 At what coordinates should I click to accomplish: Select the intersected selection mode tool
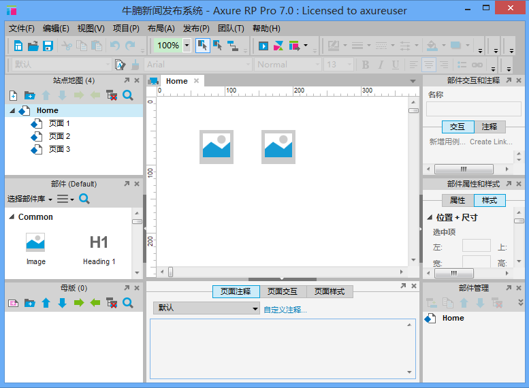(x=202, y=46)
